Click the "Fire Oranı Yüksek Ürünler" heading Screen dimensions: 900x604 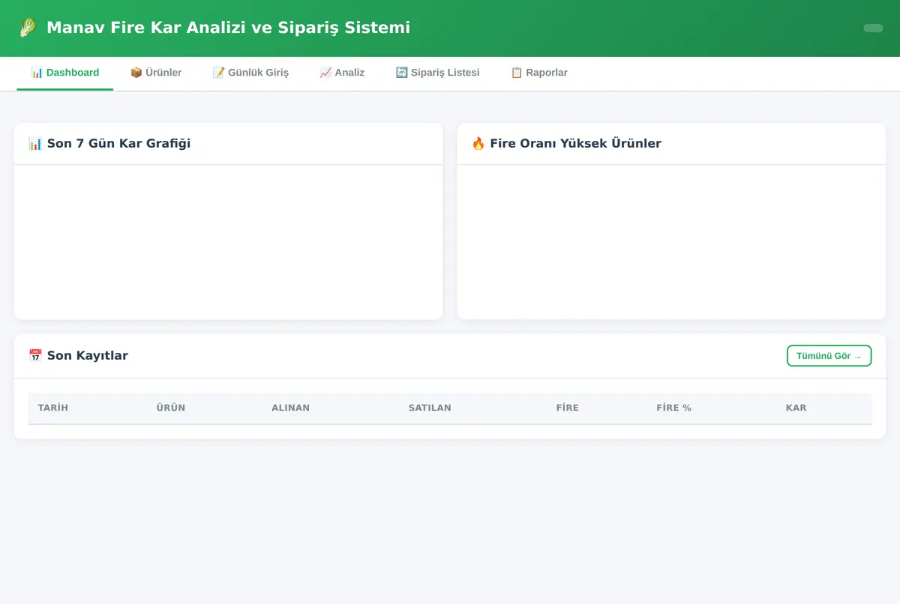(566, 143)
